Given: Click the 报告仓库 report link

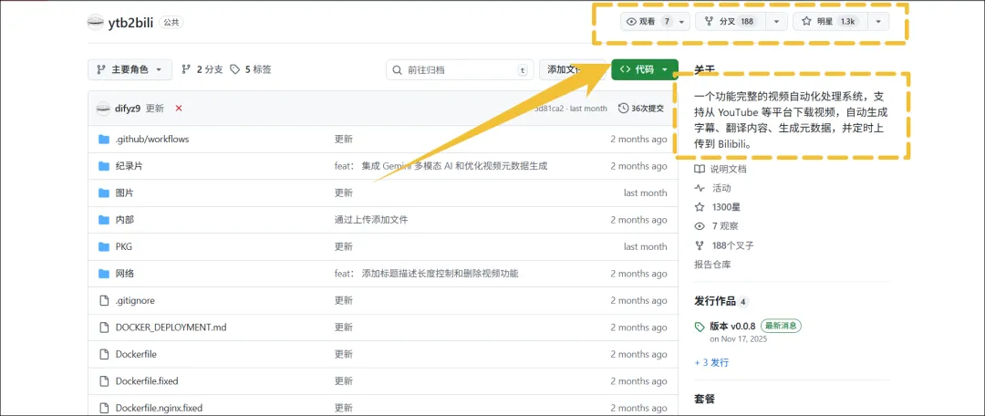Looking at the screenshot, I should coord(712,265).
